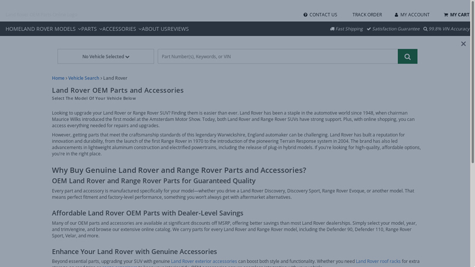Click the Land Rover breadcrumb text
The height and width of the screenshot is (267, 475).
[x=115, y=78]
